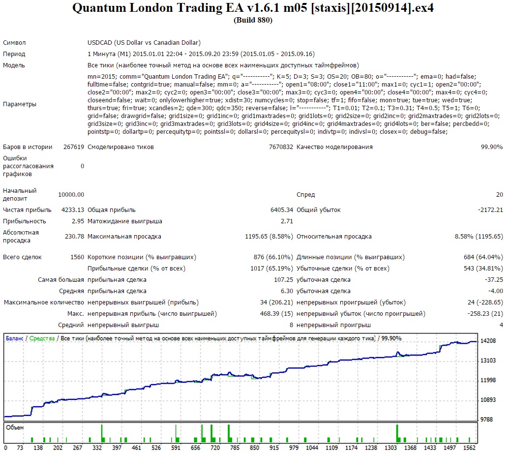
Task: Click the X-axis trade number 1562
Action: pyautogui.click(x=470, y=448)
